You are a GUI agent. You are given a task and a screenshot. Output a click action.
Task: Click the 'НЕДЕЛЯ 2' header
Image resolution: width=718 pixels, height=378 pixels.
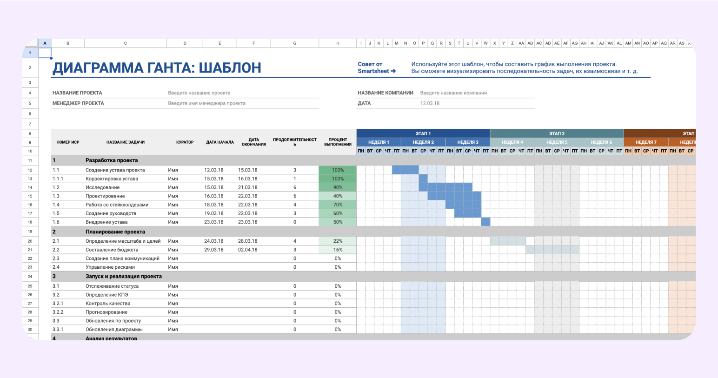coord(423,142)
